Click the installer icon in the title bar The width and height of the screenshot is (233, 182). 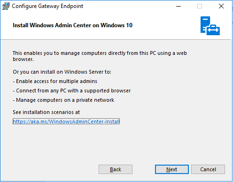[x=6, y=6]
